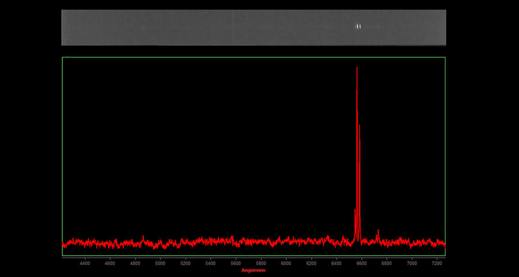Select the 6000 Angstroms axis tick
This screenshot has width=519, height=277.
point(286,263)
